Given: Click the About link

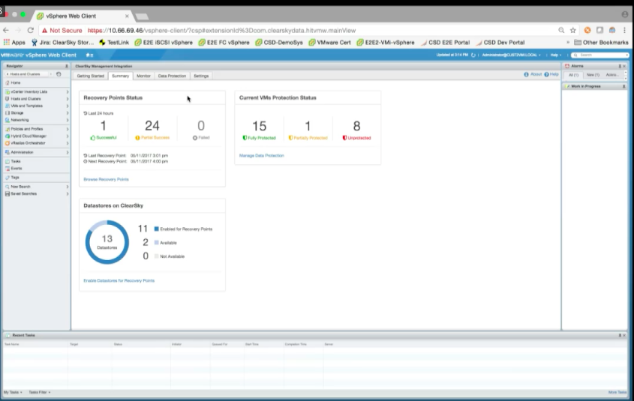Looking at the screenshot, I should tap(536, 74).
